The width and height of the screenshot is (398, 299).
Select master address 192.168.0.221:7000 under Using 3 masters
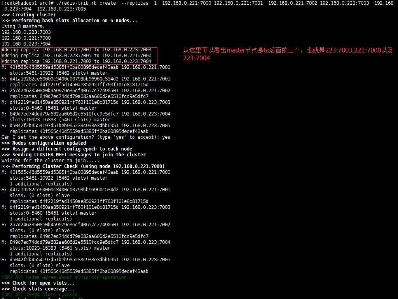[26, 38]
